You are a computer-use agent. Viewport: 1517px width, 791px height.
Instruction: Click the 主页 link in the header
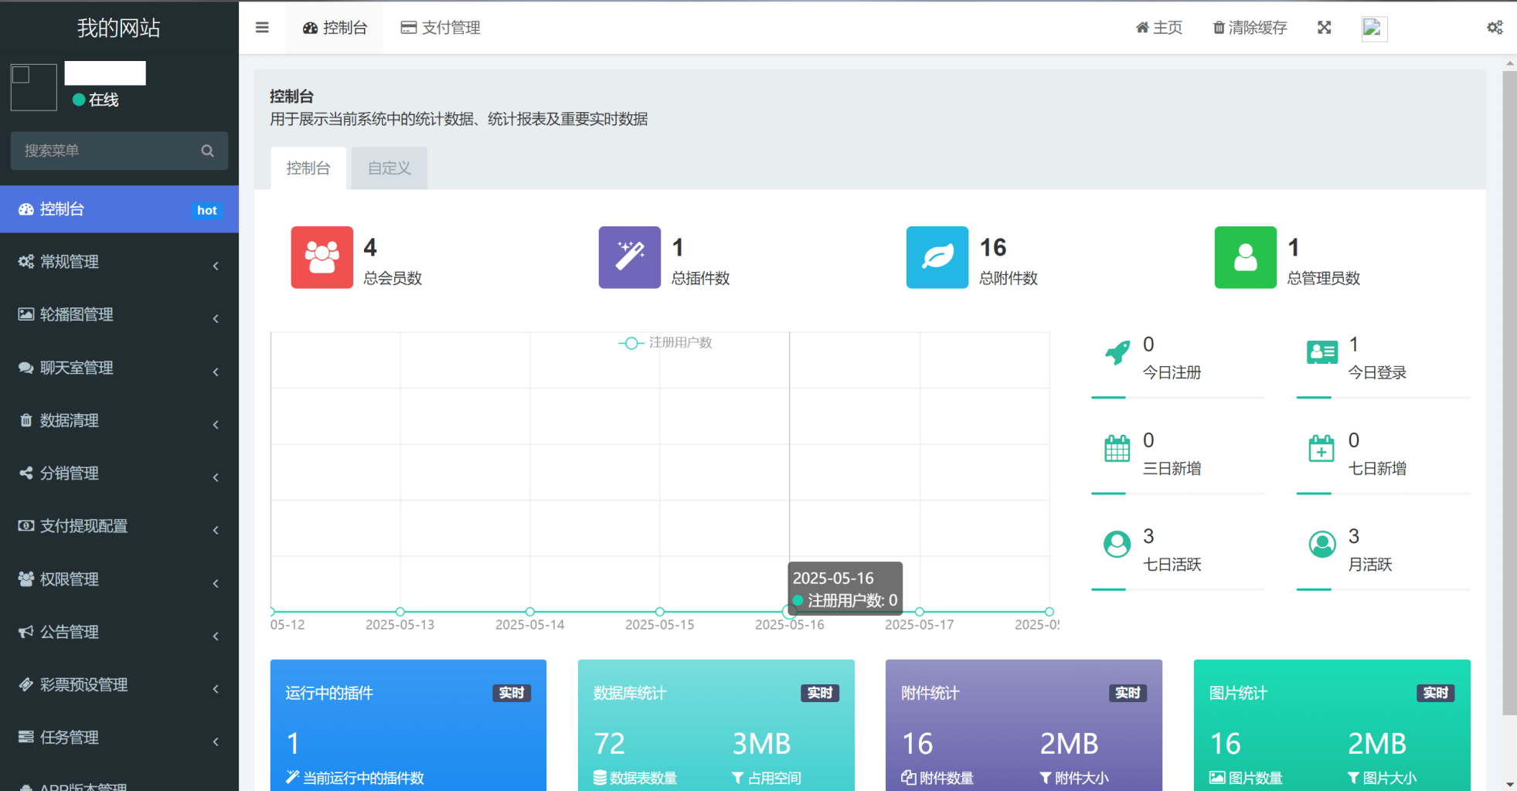tap(1158, 27)
